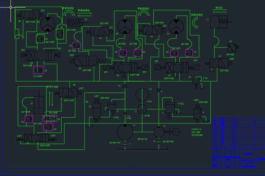Select the electric motor symbol beside pump 3

pyautogui.click(x=176, y=132)
